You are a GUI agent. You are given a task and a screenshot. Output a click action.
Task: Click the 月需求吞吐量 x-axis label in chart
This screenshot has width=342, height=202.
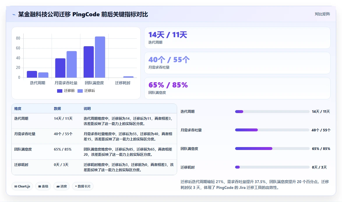[66, 83]
